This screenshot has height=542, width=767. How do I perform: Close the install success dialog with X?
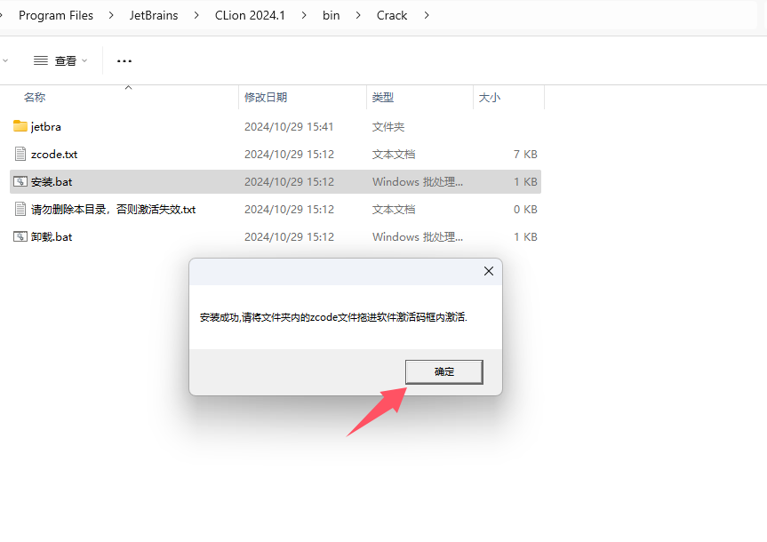click(488, 271)
